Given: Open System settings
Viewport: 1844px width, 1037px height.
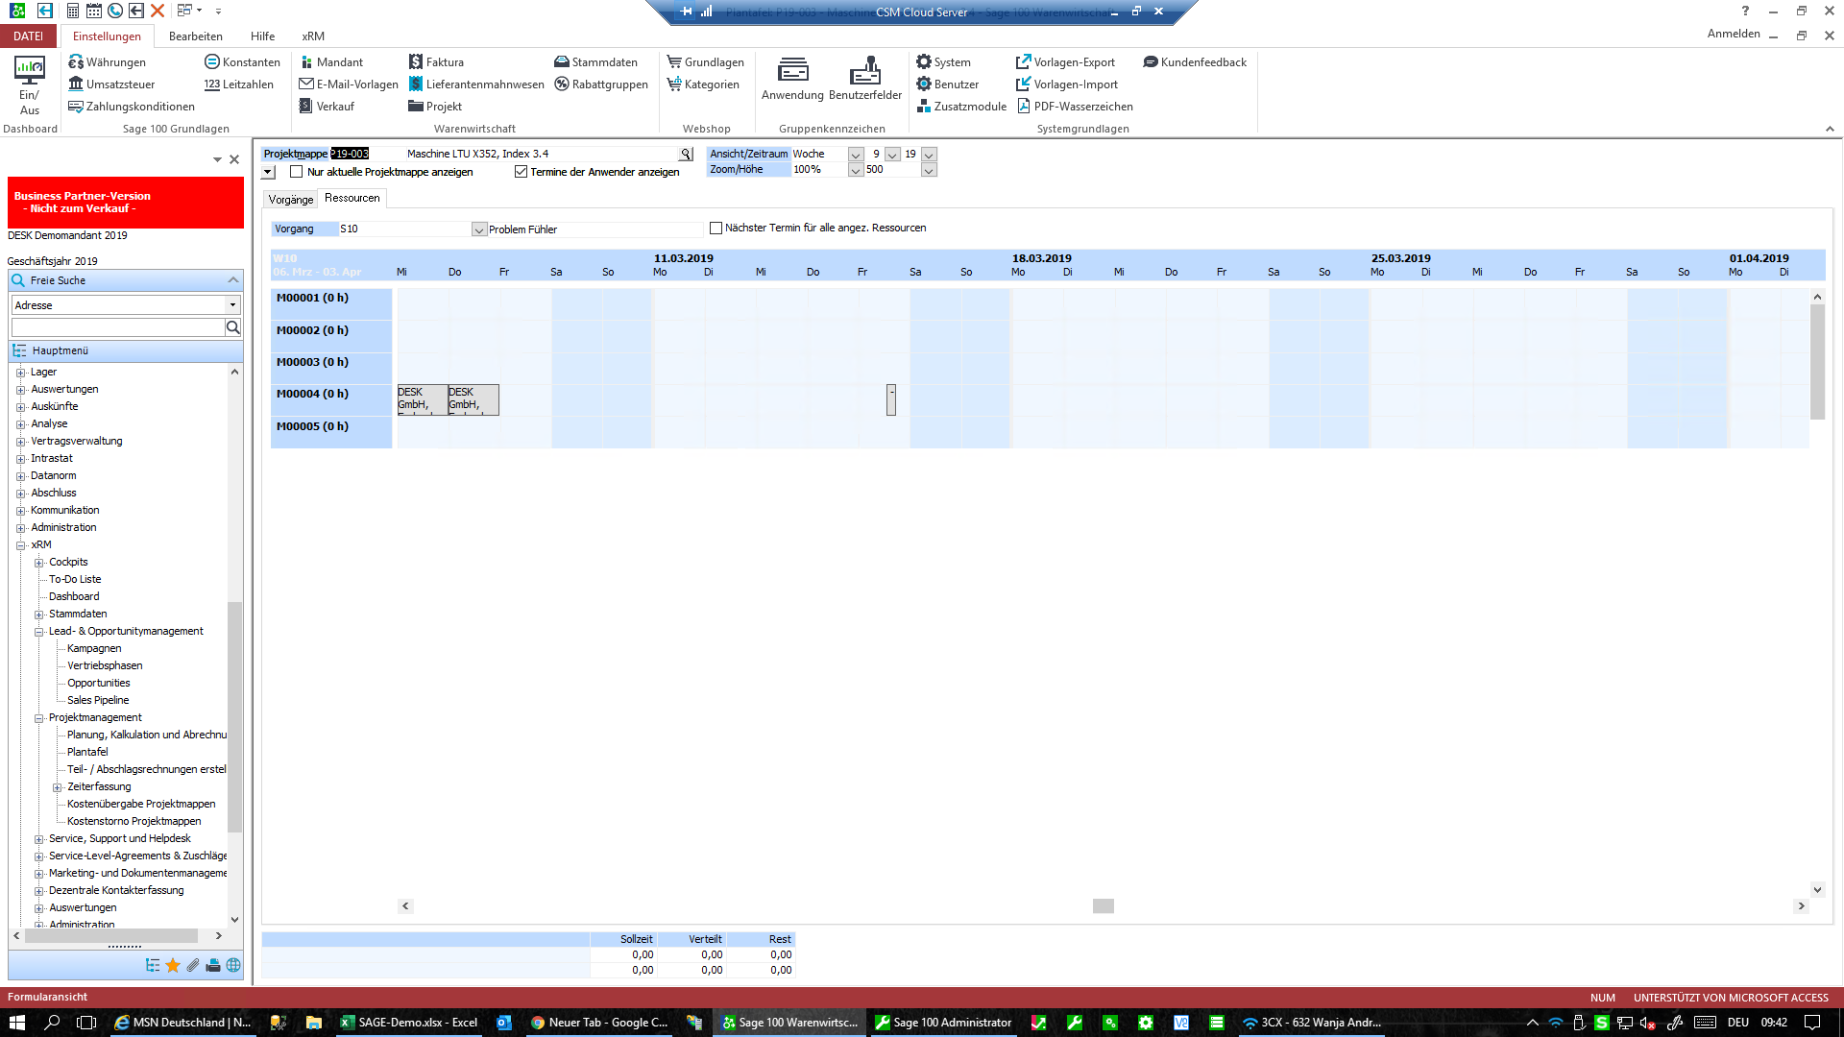Looking at the screenshot, I should (x=943, y=62).
